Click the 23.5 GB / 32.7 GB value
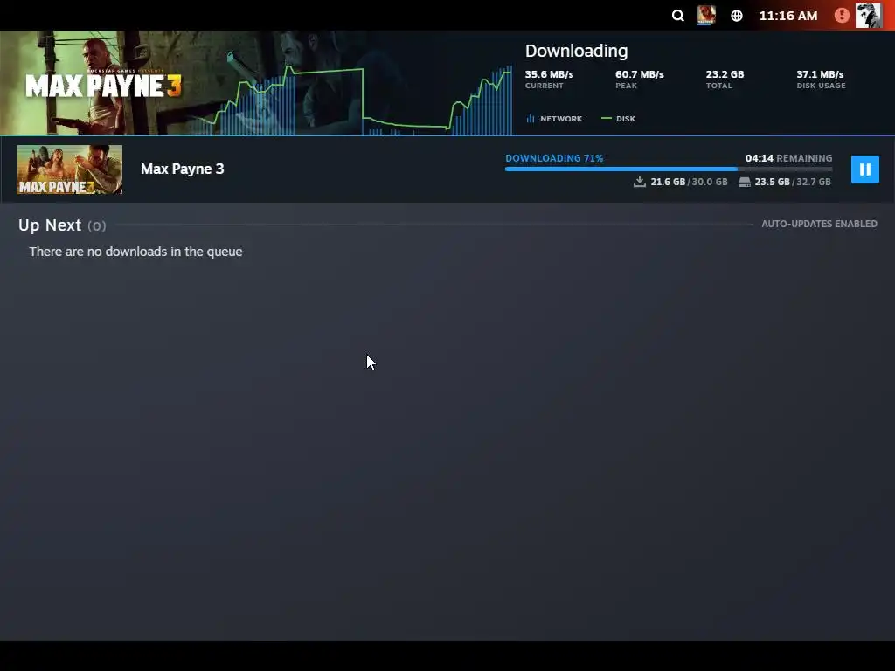The width and height of the screenshot is (895, 671). click(792, 182)
